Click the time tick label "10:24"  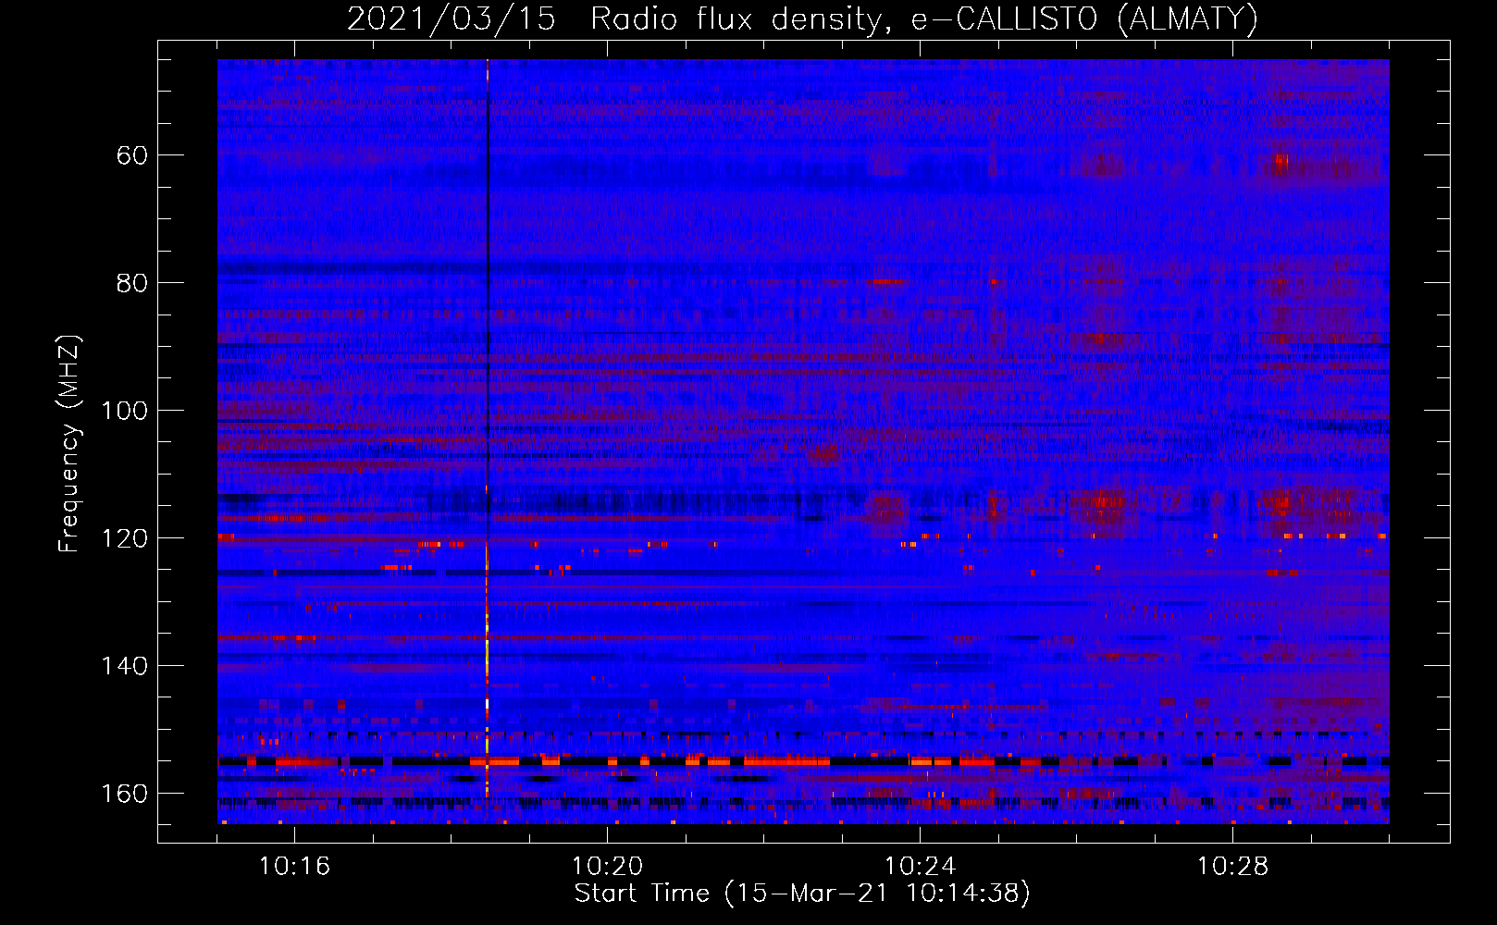pyautogui.click(x=920, y=867)
